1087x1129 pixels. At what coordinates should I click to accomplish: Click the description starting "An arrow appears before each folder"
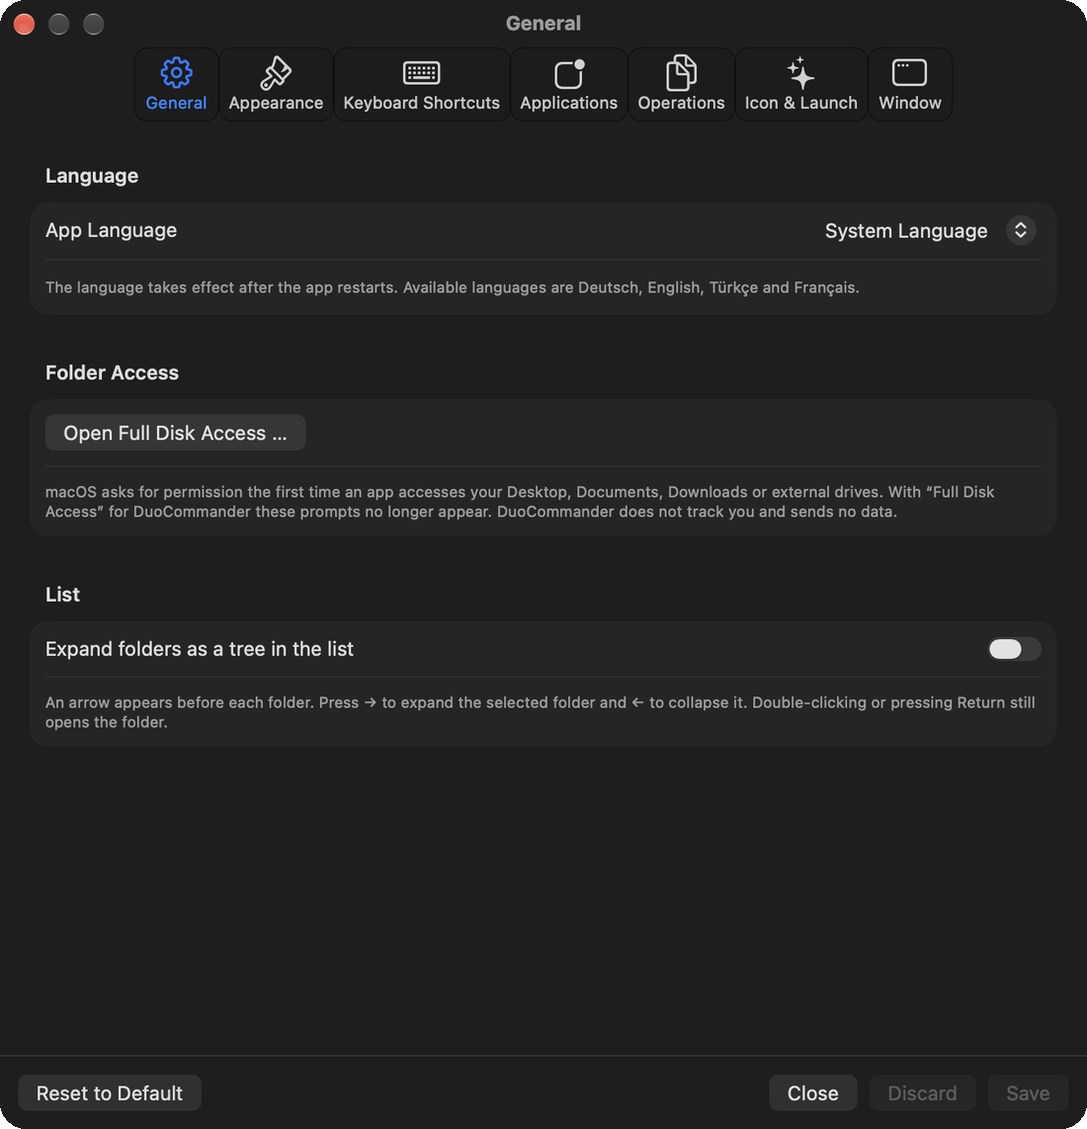[541, 712]
